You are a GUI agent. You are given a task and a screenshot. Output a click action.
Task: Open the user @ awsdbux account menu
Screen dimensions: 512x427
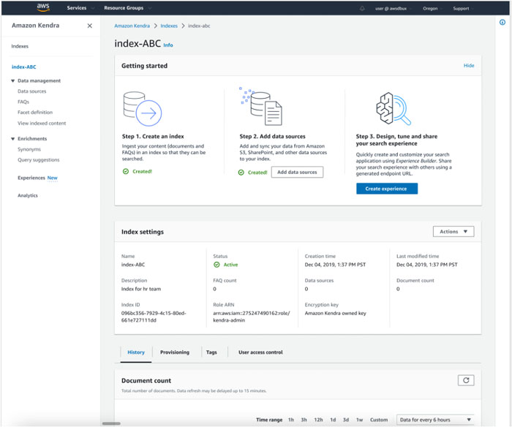click(393, 9)
